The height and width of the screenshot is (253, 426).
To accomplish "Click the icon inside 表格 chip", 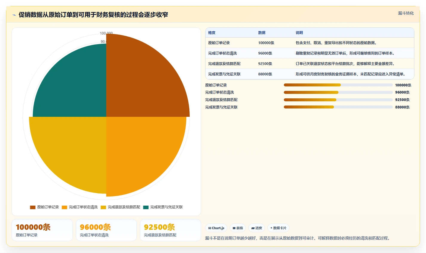I will 234,228.
